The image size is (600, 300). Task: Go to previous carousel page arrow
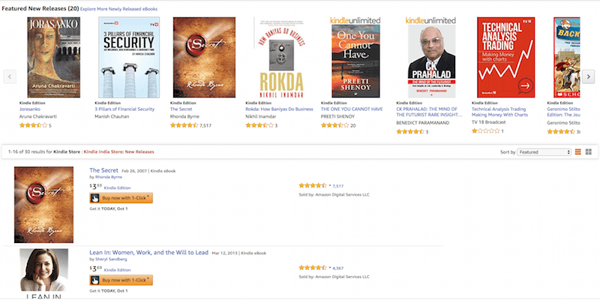pos(10,76)
